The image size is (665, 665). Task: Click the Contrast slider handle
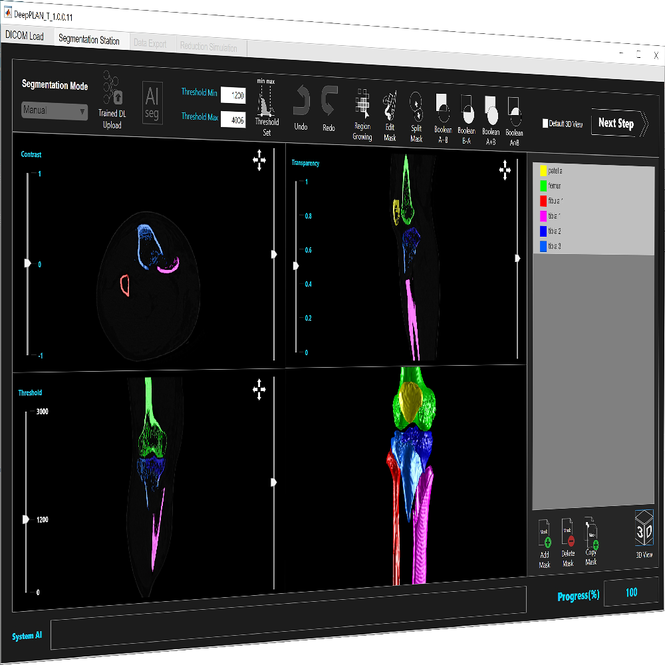click(27, 263)
